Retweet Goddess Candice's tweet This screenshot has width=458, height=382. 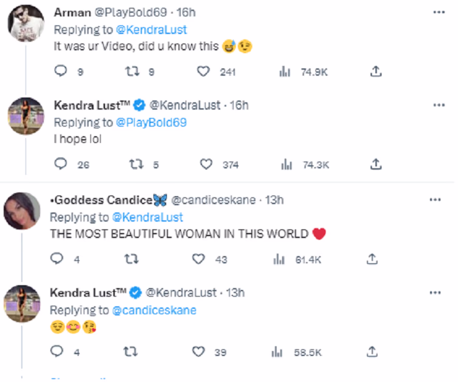pyautogui.click(x=130, y=259)
